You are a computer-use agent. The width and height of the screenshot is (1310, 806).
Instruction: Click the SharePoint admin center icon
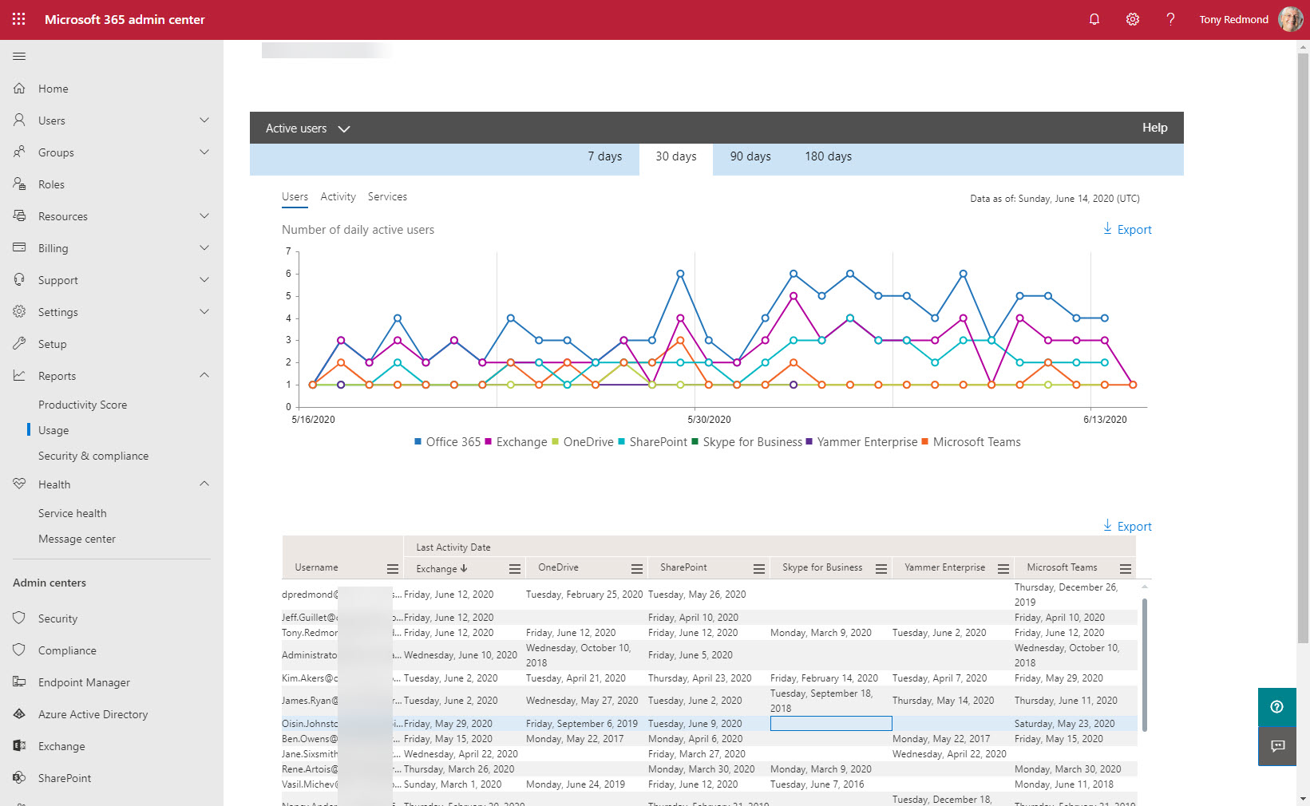click(x=19, y=778)
